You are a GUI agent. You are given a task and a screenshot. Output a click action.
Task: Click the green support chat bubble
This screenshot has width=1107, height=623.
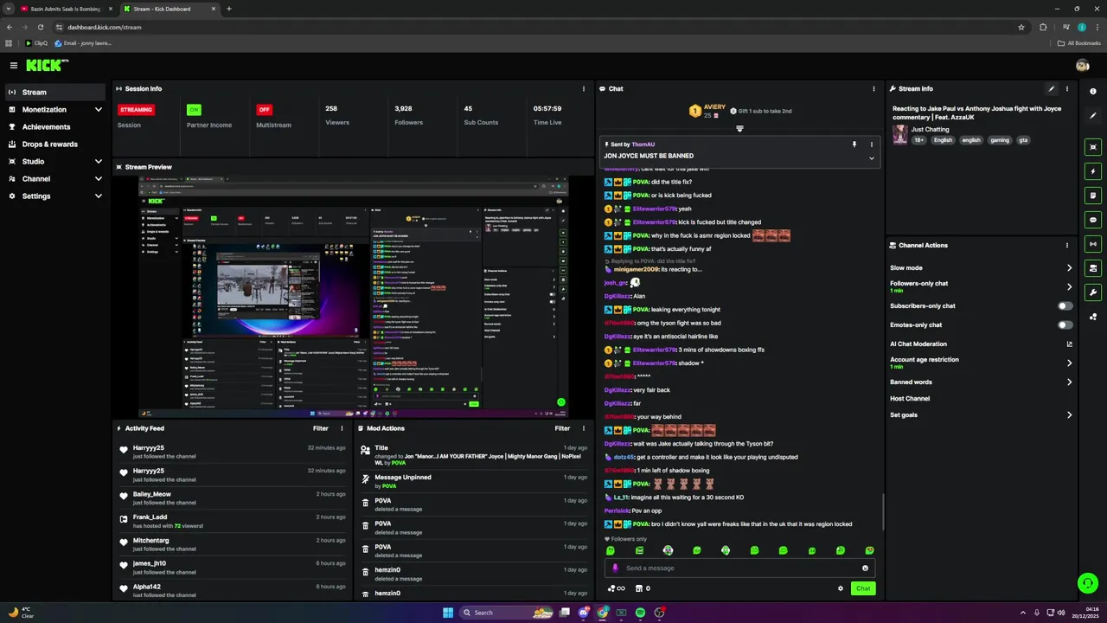[1088, 583]
